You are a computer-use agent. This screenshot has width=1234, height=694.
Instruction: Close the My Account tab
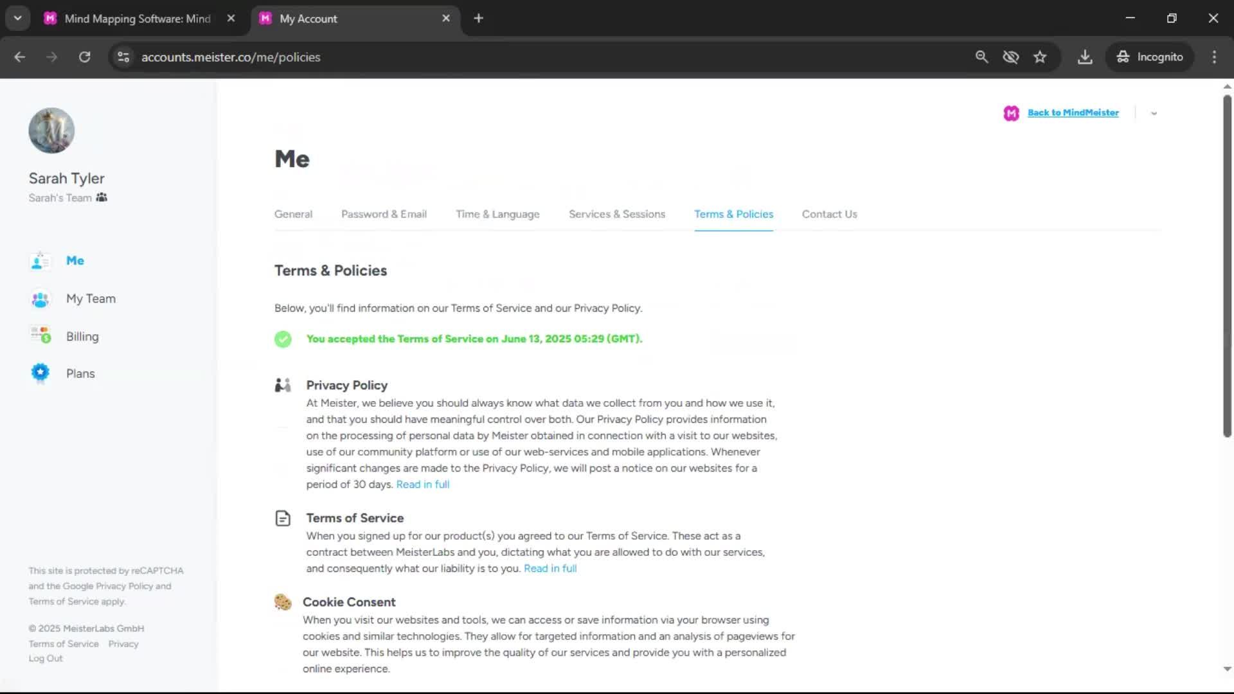coord(446,18)
